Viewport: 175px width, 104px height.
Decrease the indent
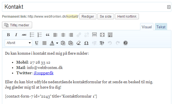tap(94, 43)
